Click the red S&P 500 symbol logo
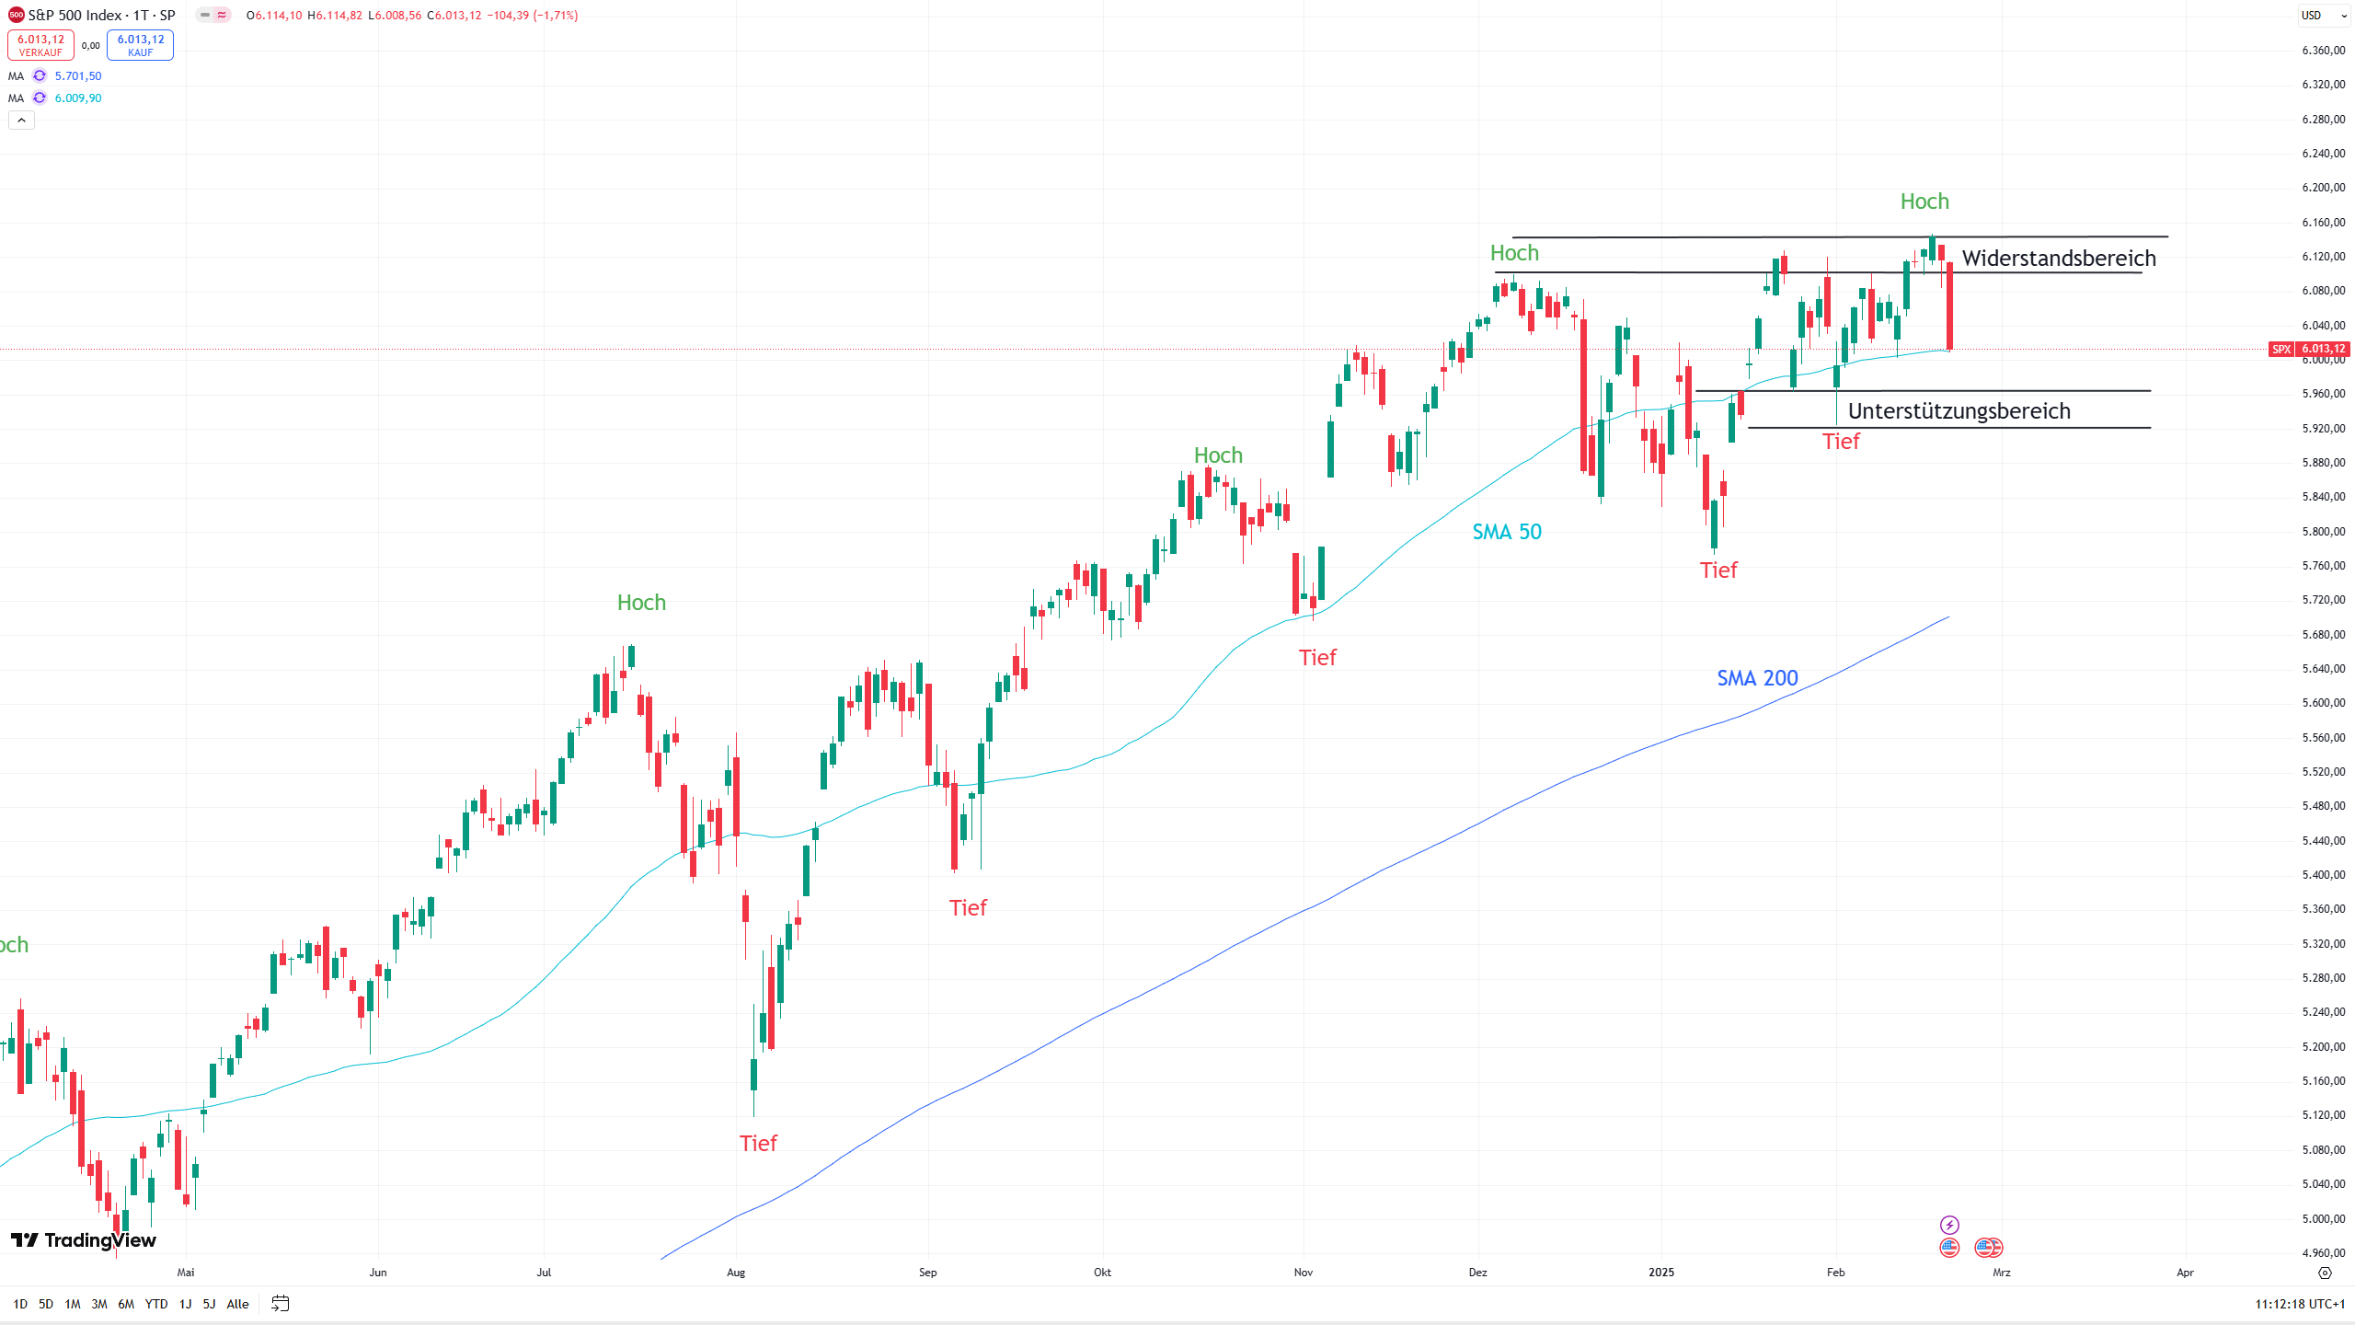This screenshot has width=2355, height=1325. coord(16,16)
